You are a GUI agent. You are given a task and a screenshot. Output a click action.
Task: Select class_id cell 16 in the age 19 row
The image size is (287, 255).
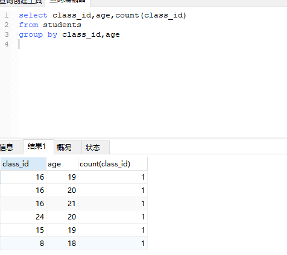pos(24,177)
